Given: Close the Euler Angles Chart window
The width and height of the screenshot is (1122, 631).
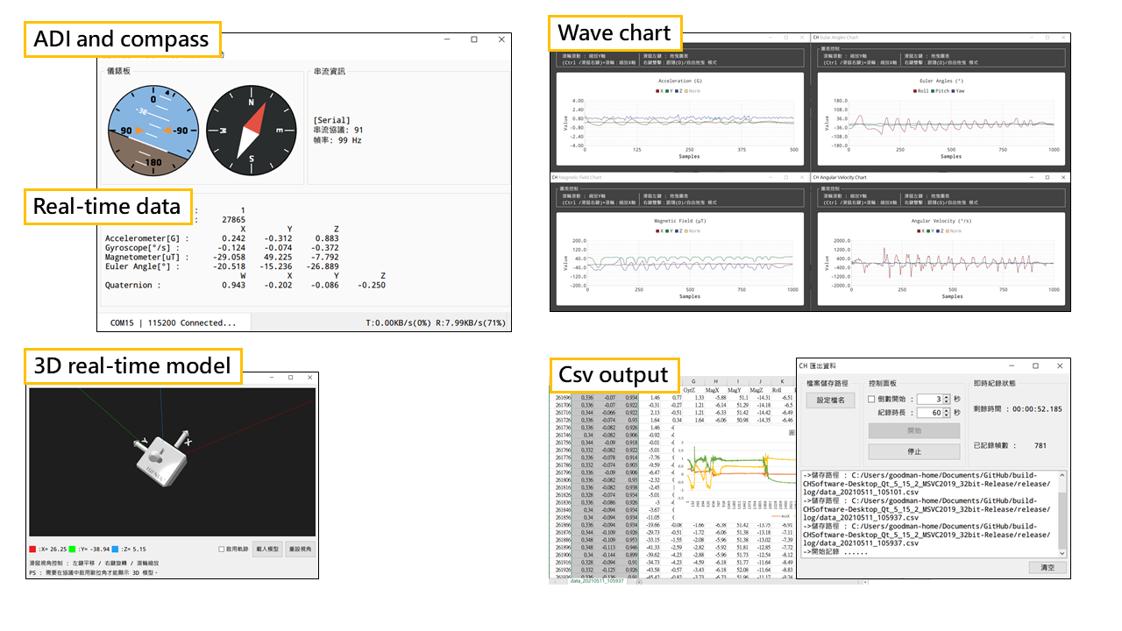Looking at the screenshot, I should [1063, 38].
